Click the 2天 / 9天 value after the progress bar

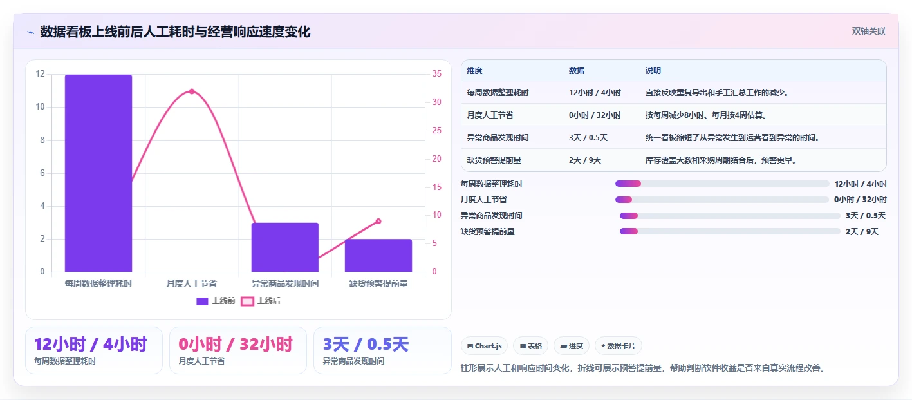[x=862, y=232]
